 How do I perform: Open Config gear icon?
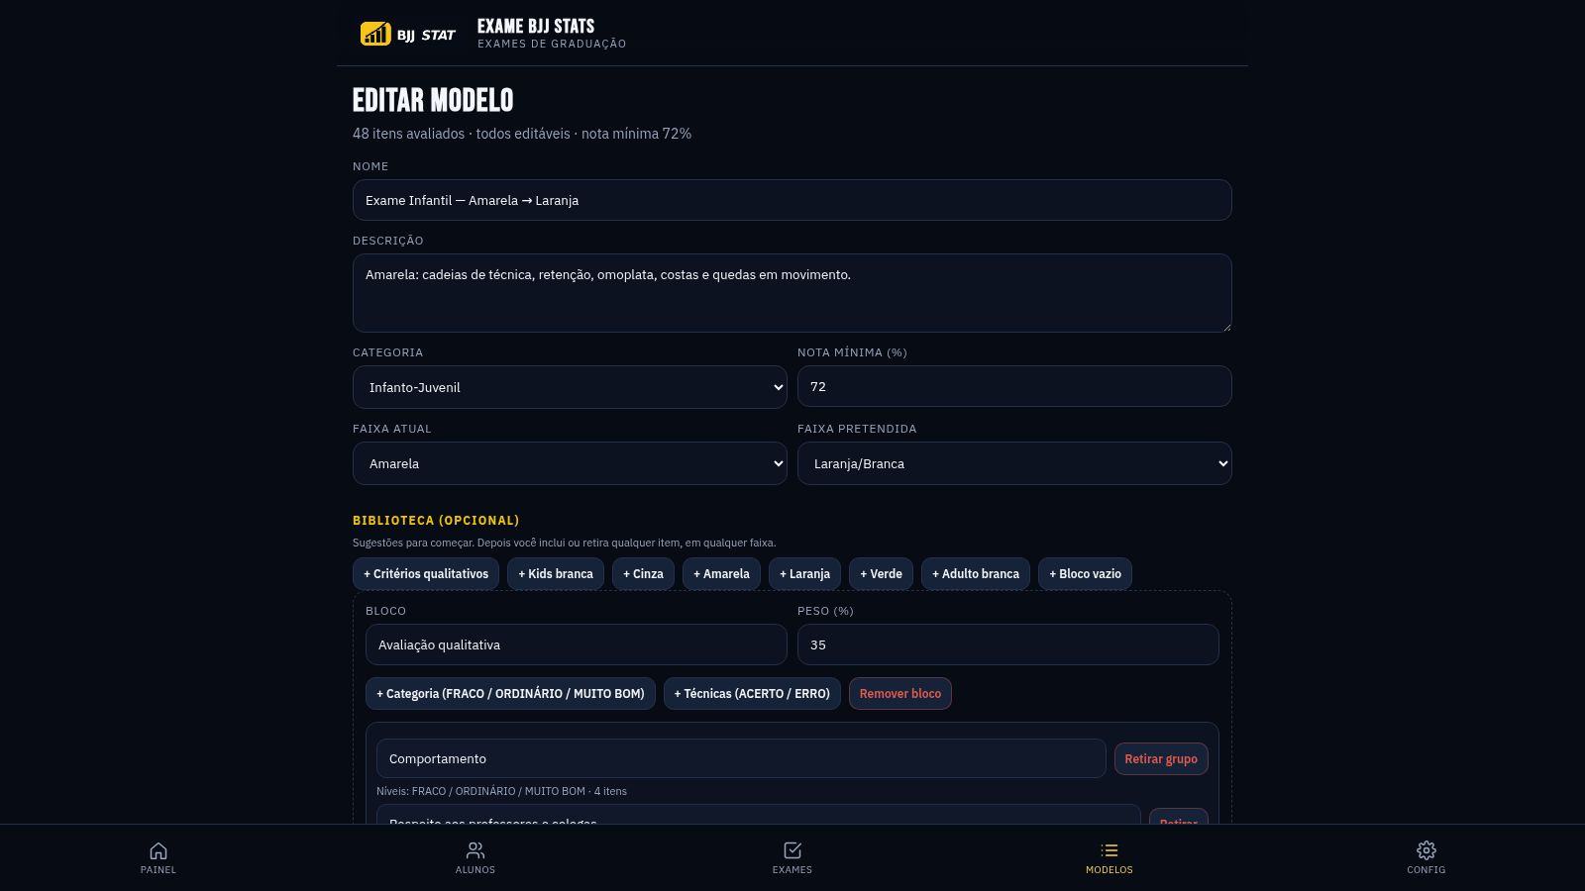click(x=1426, y=850)
